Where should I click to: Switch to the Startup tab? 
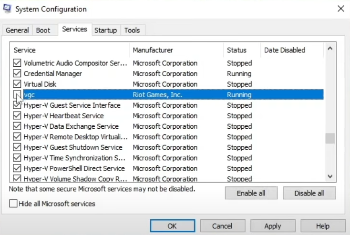(x=105, y=30)
